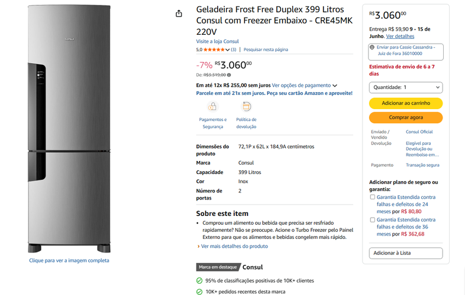Screen dimensions: 465x295
Task: Click the five-star rating stars
Action: pos(214,50)
